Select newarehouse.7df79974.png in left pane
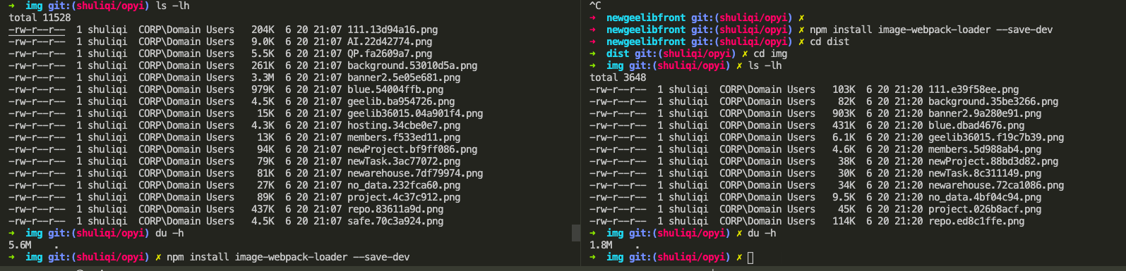The width and height of the screenshot is (1126, 271). (415, 173)
